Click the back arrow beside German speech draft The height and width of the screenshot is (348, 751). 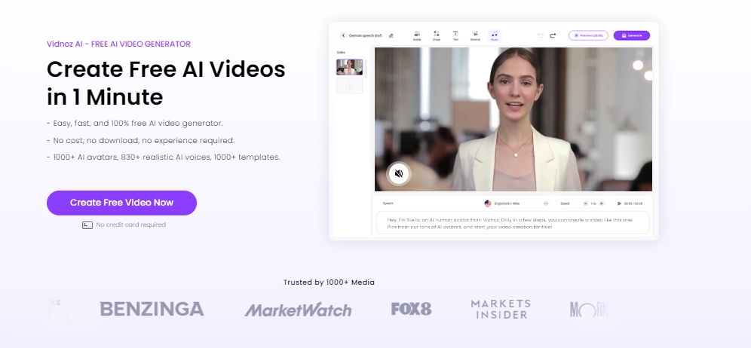(x=343, y=35)
